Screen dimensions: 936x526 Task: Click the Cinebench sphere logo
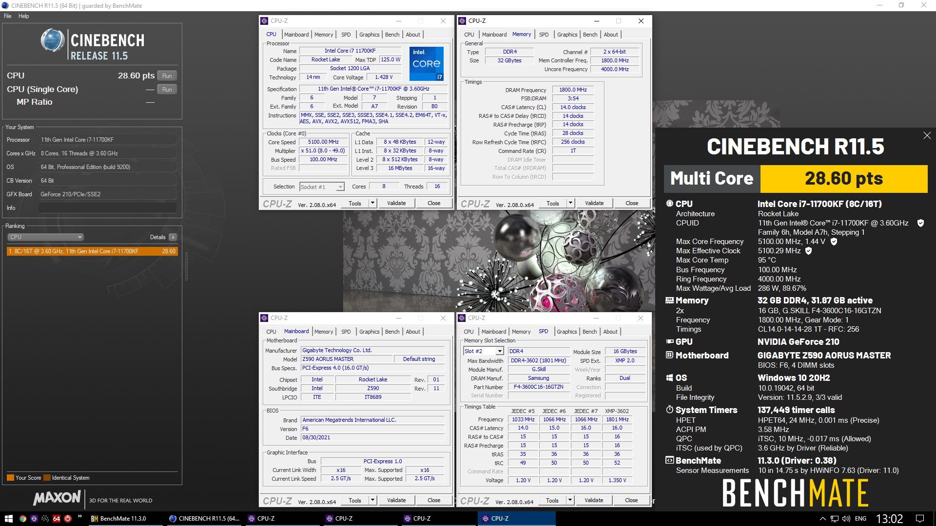(53, 40)
